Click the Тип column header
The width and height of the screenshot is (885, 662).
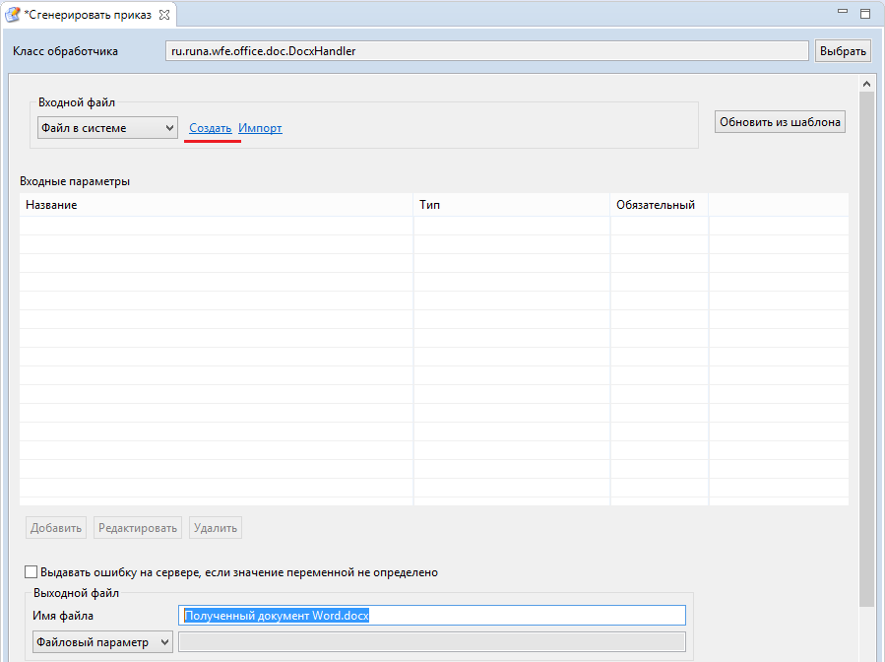[x=511, y=205]
